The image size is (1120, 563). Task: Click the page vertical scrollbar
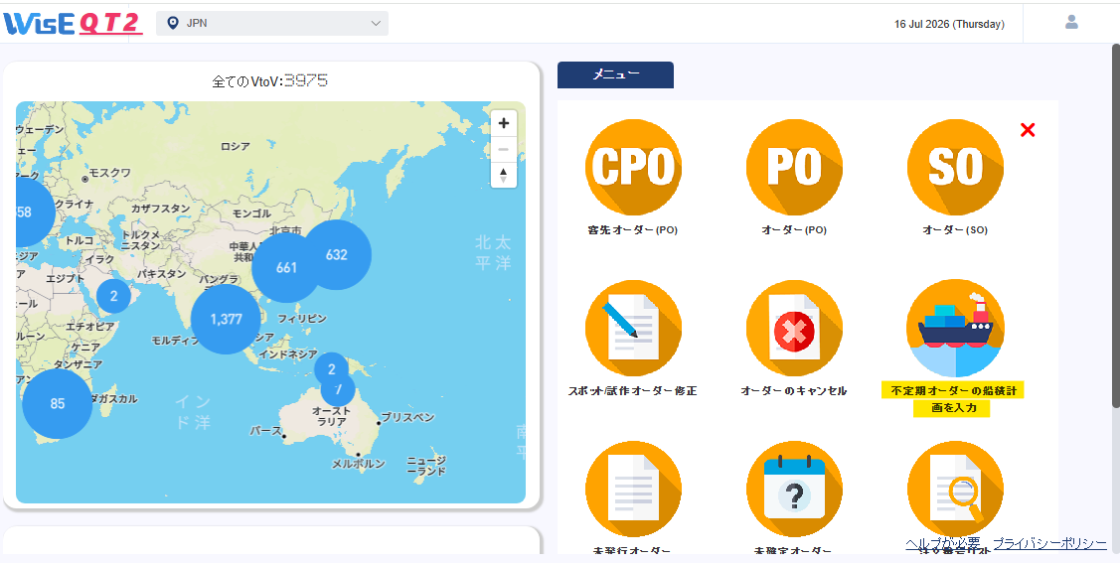[x=1116, y=224]
